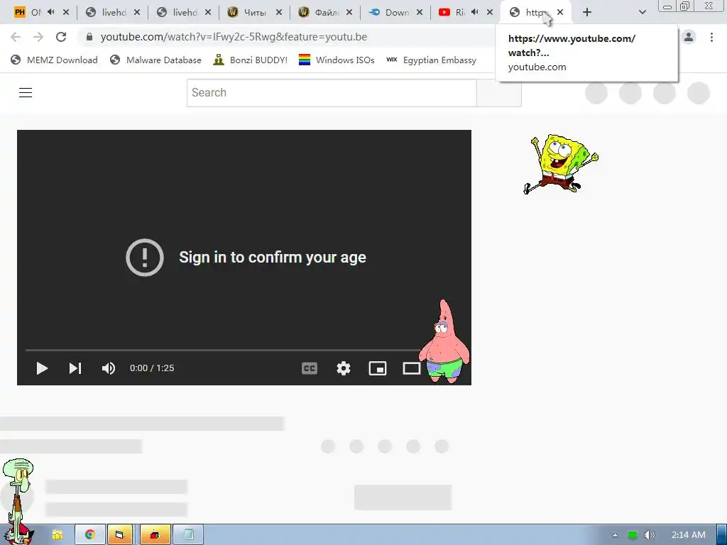
Task: Open YouTube hamburger guide menu
Action: (x=26, y=93)
